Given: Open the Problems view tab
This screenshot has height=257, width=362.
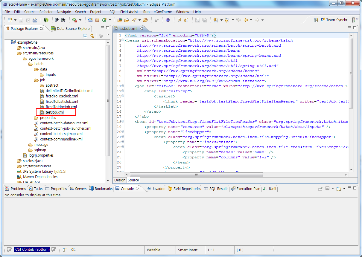Looking at the screenshot, I should [x=16, y=189].
